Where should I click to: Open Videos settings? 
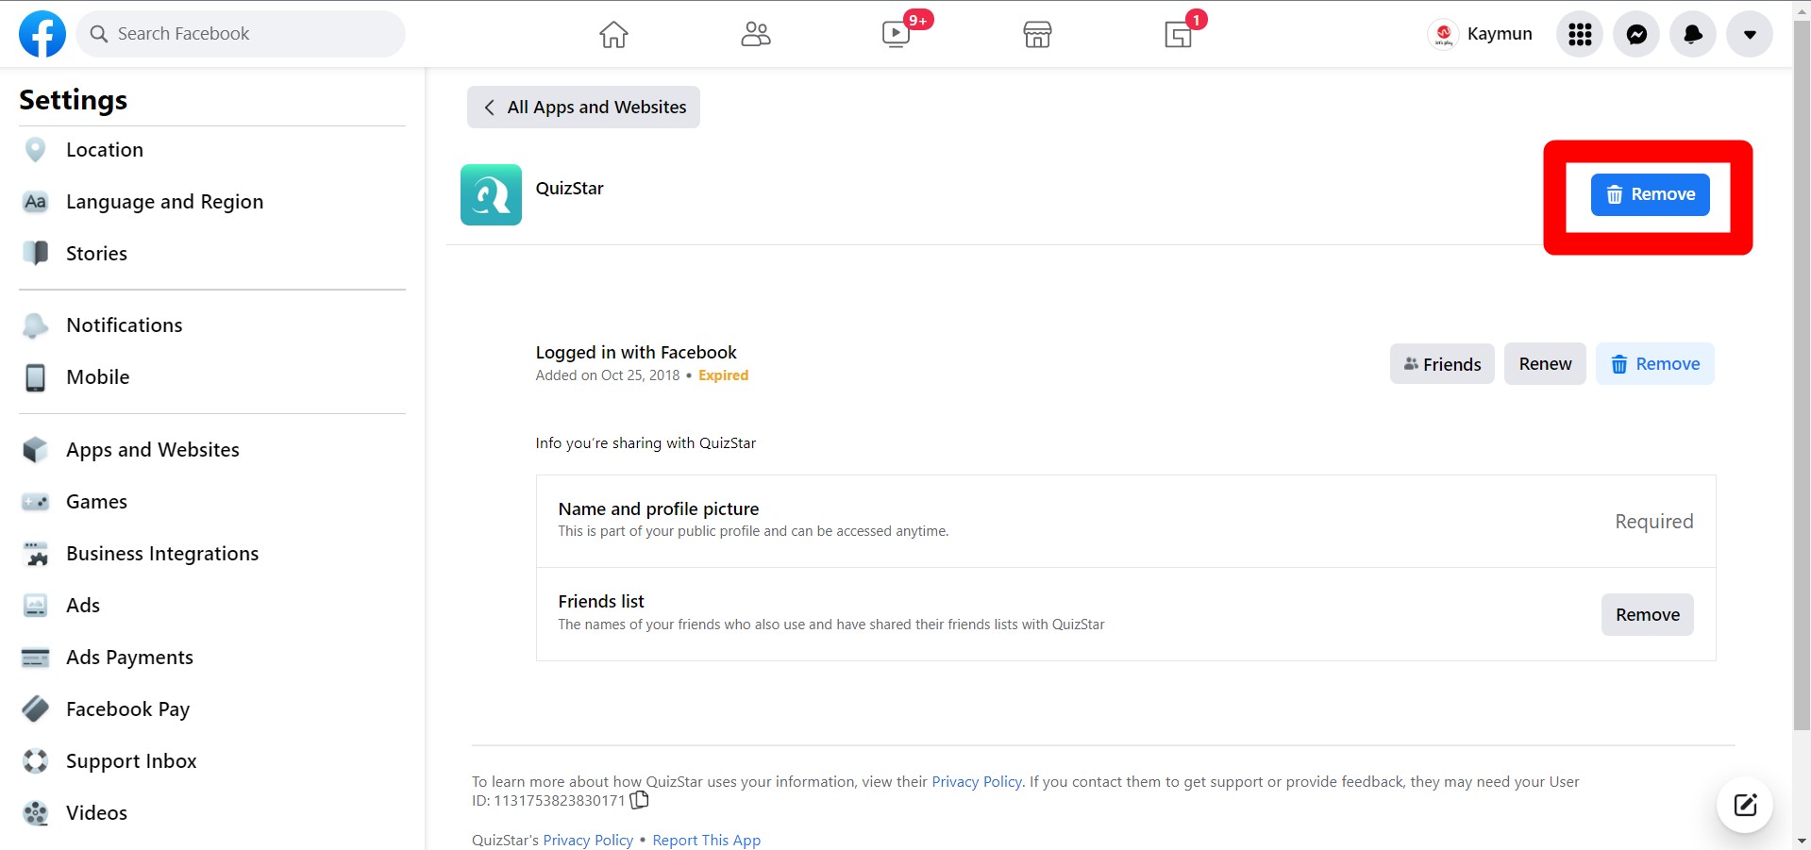click(x=212, y=813)
